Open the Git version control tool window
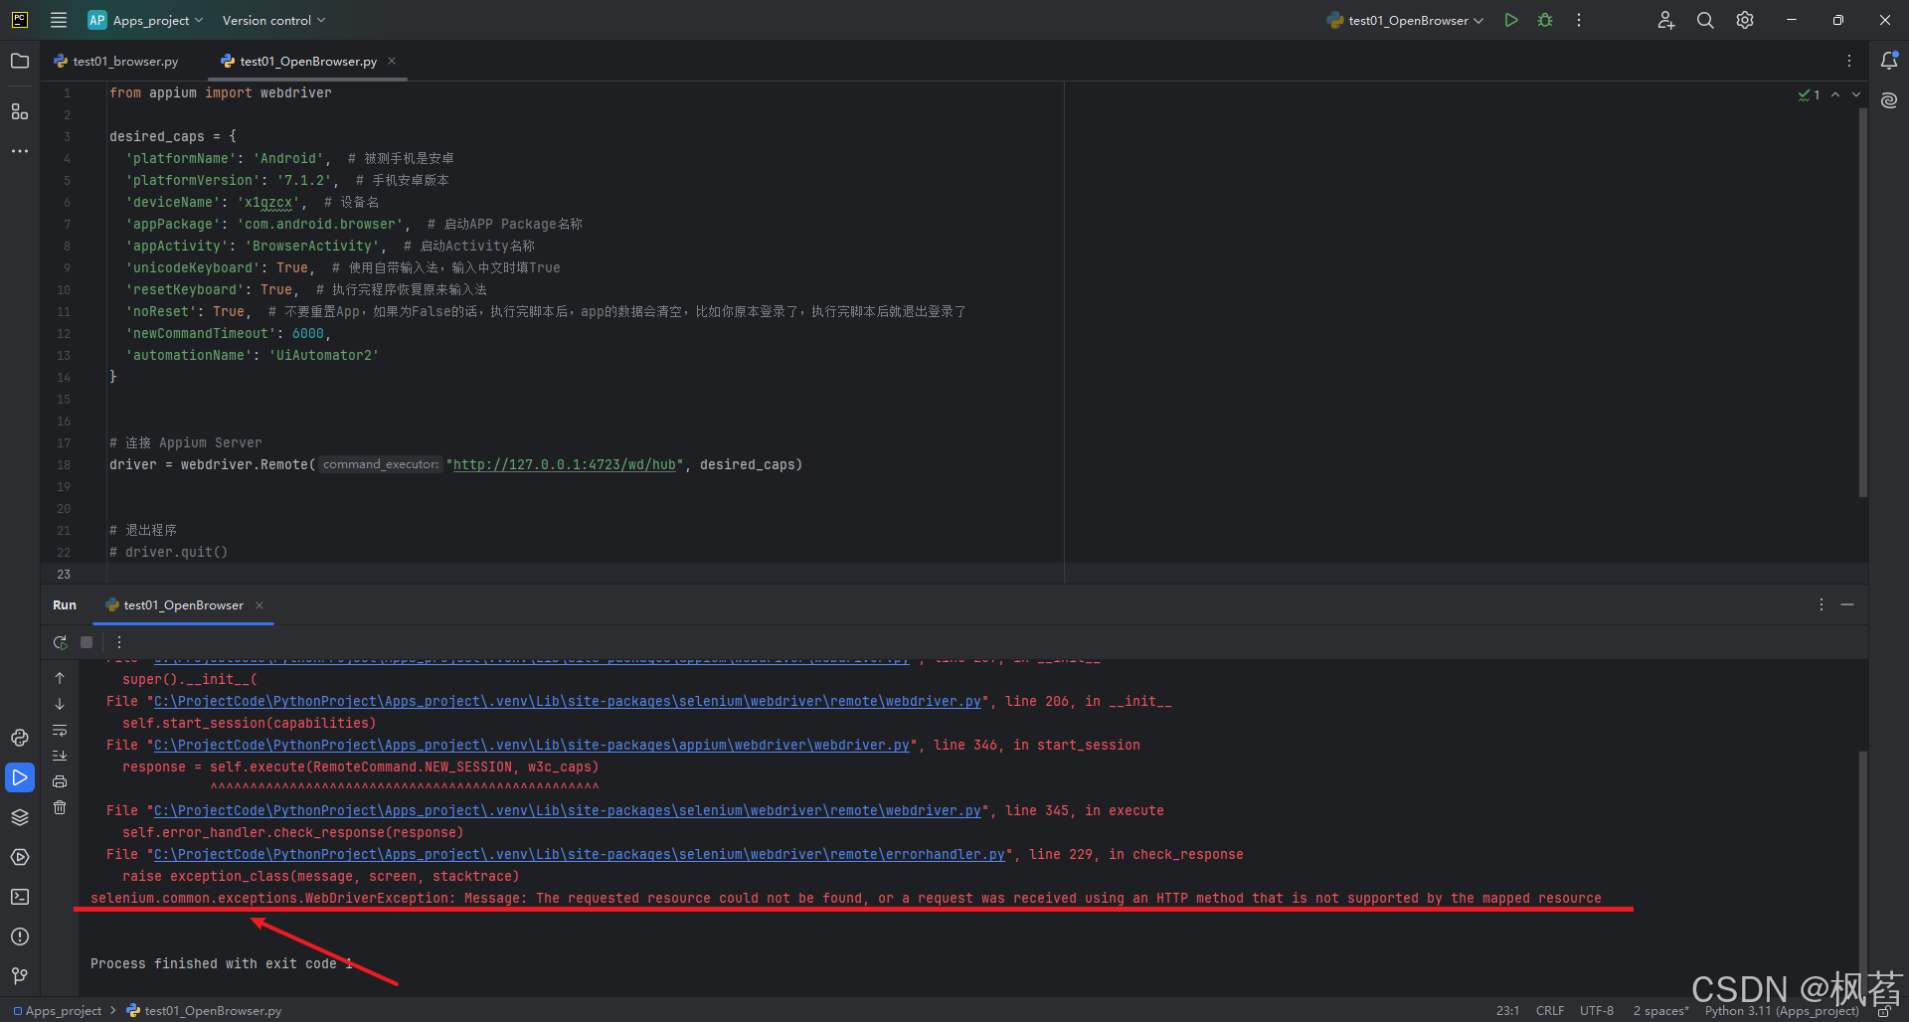1909x1022 pixels. tap(20, 976)
